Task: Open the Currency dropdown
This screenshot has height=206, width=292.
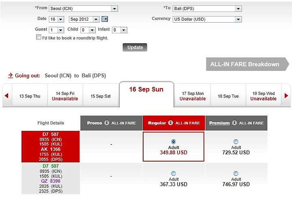Action: pos(207,19)
